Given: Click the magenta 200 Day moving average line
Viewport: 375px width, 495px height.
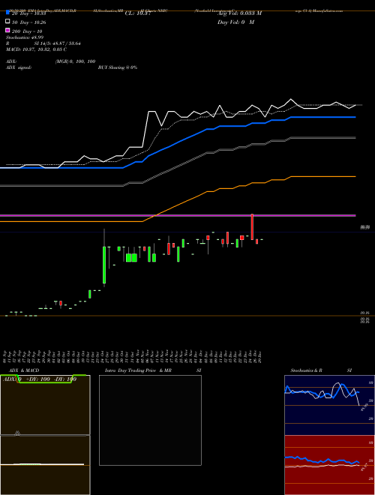Looking at the screenshot, I should (178, 215).
